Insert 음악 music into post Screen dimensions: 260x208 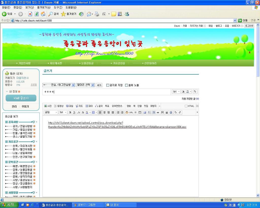pos(99,106)
